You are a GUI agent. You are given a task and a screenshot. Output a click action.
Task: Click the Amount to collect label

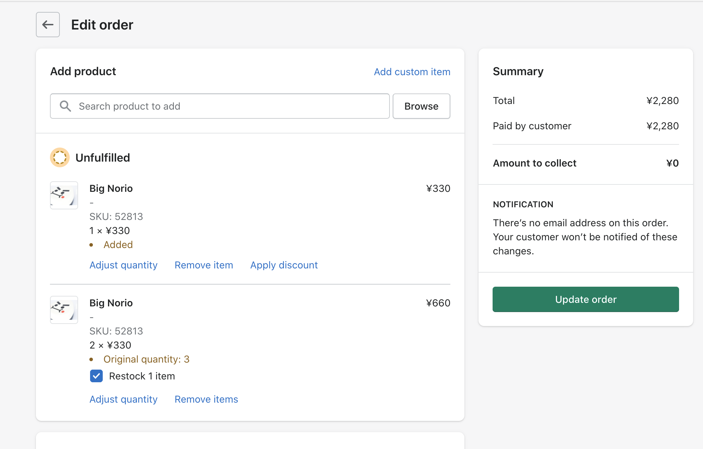click(534, 163)
